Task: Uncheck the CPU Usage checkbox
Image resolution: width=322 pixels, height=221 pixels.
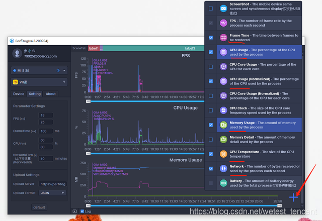Action: [x=211, y=52]
